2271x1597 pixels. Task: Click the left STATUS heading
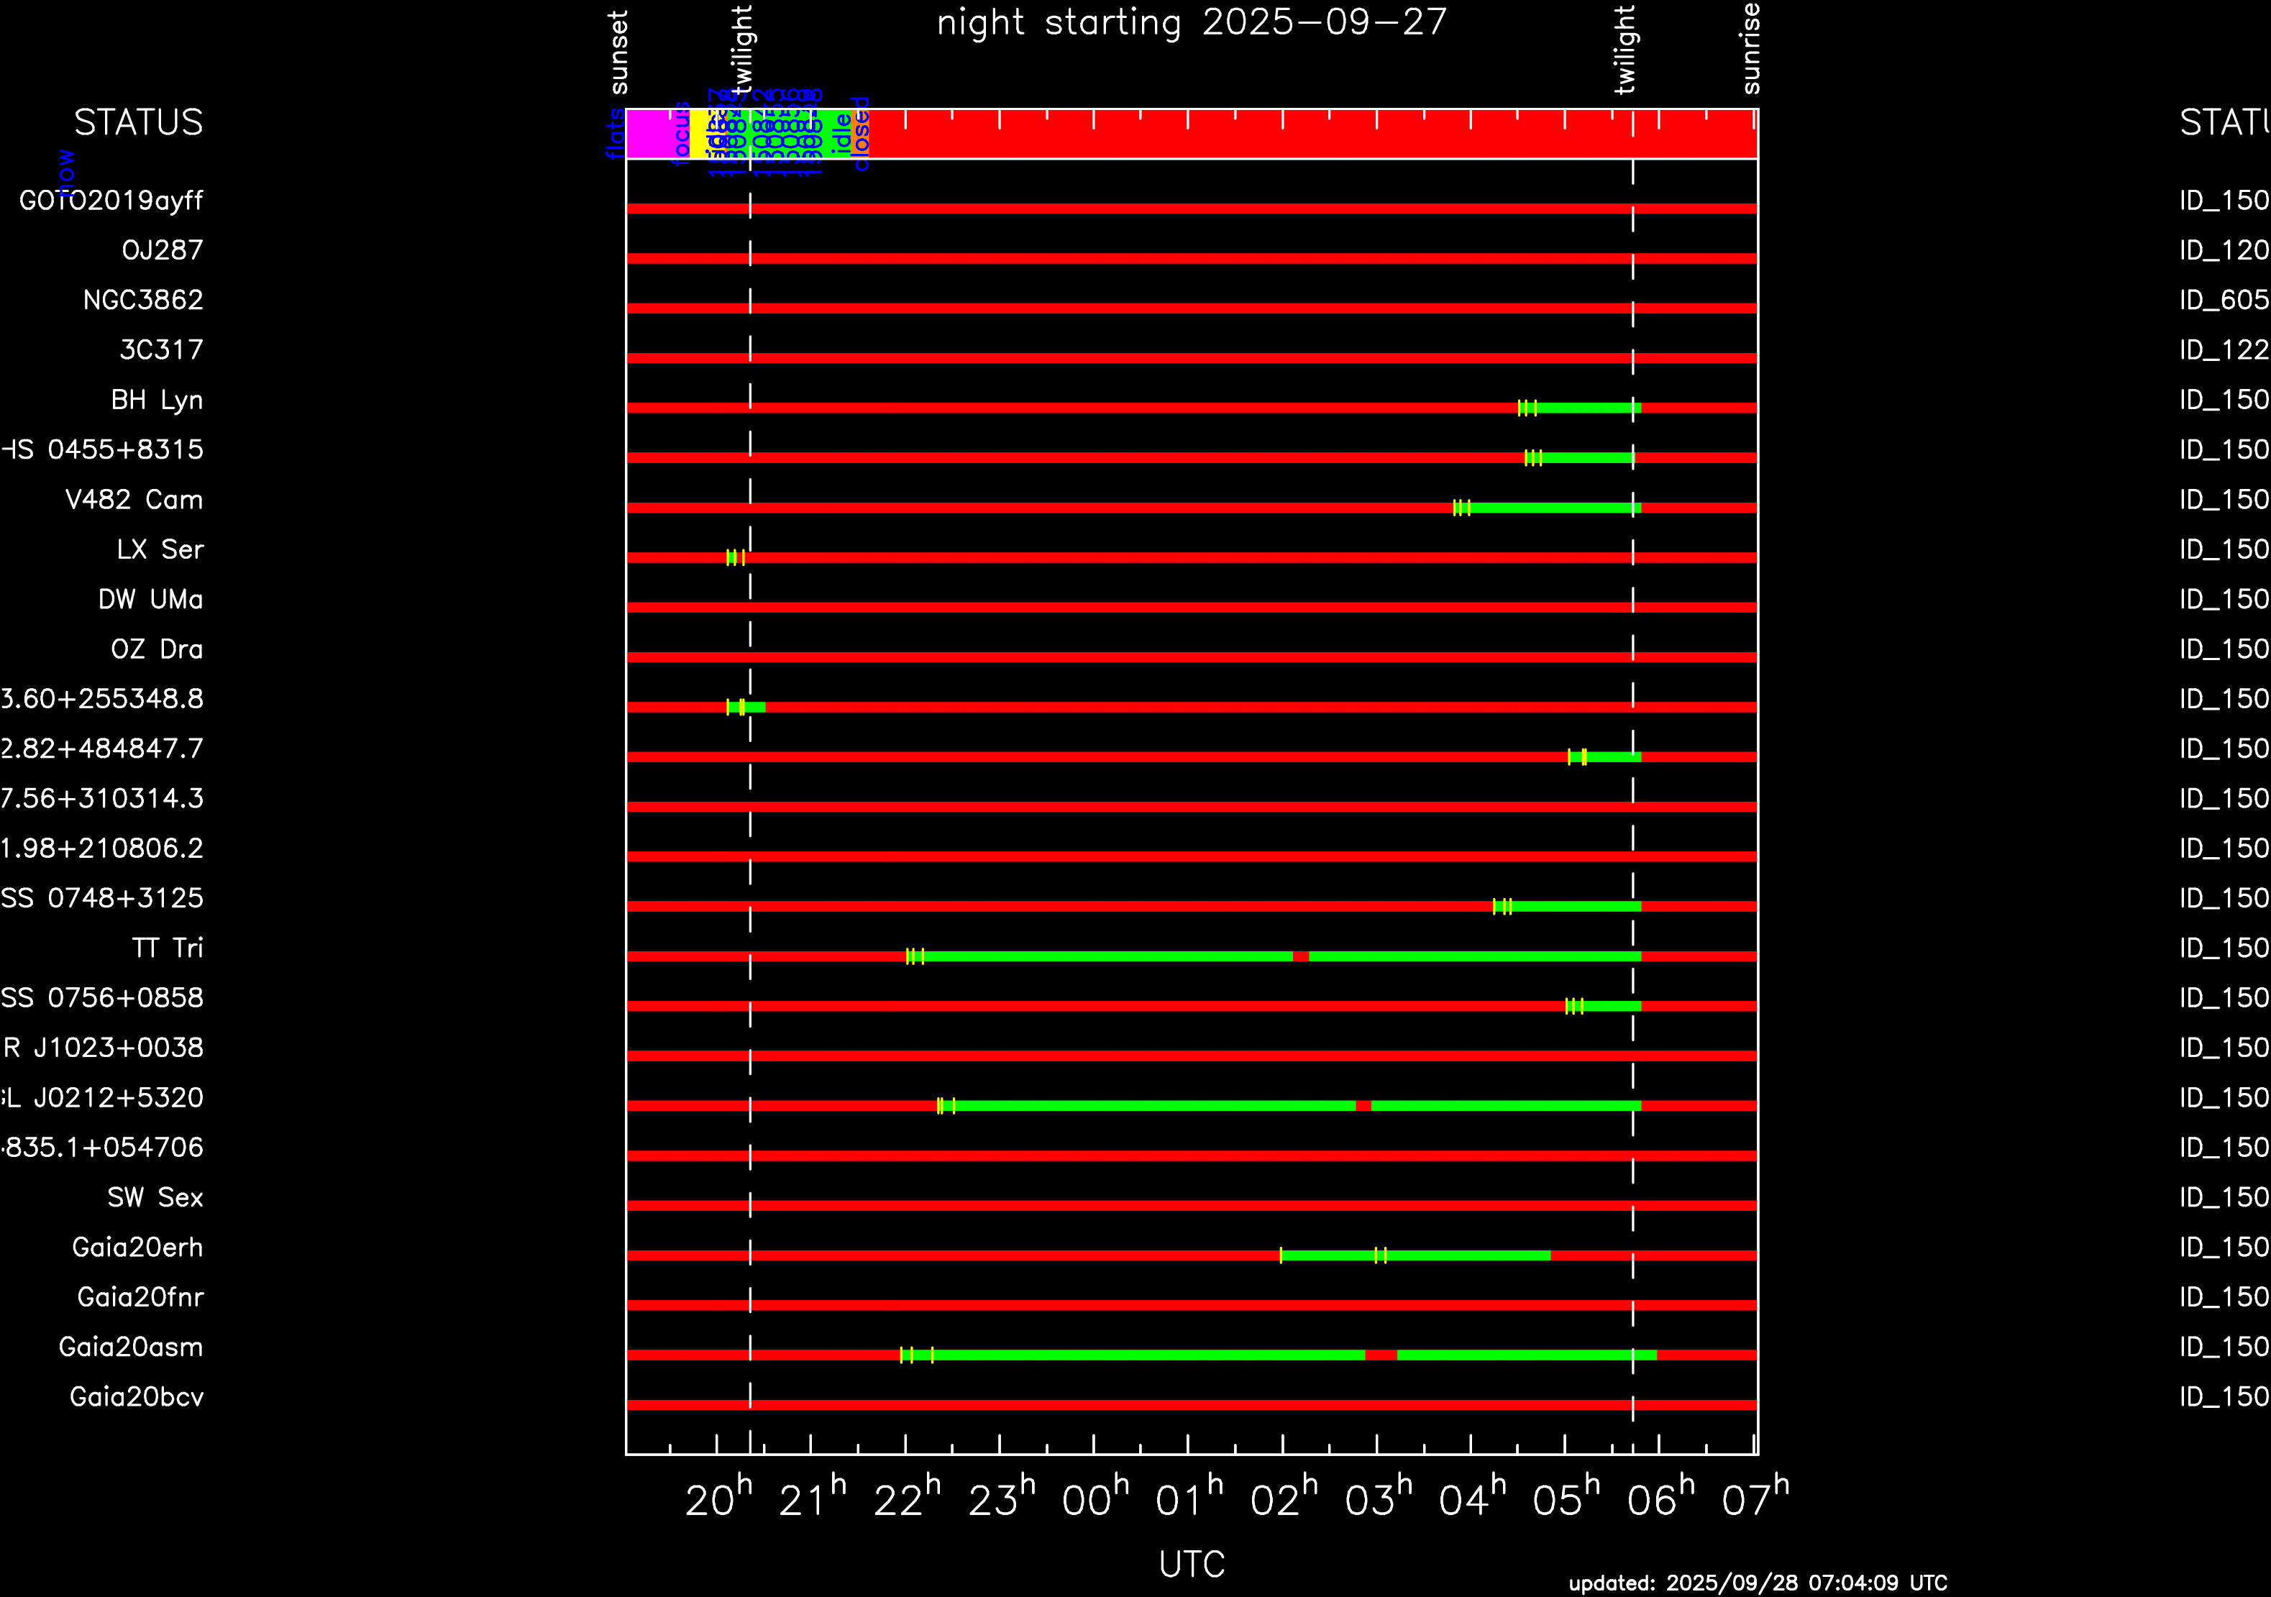(x=139, y=123)
